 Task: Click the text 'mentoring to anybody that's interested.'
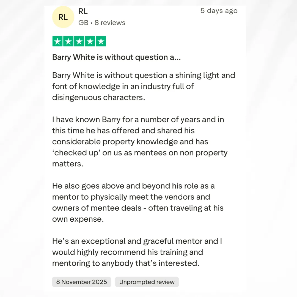click(x=125, y=263)
